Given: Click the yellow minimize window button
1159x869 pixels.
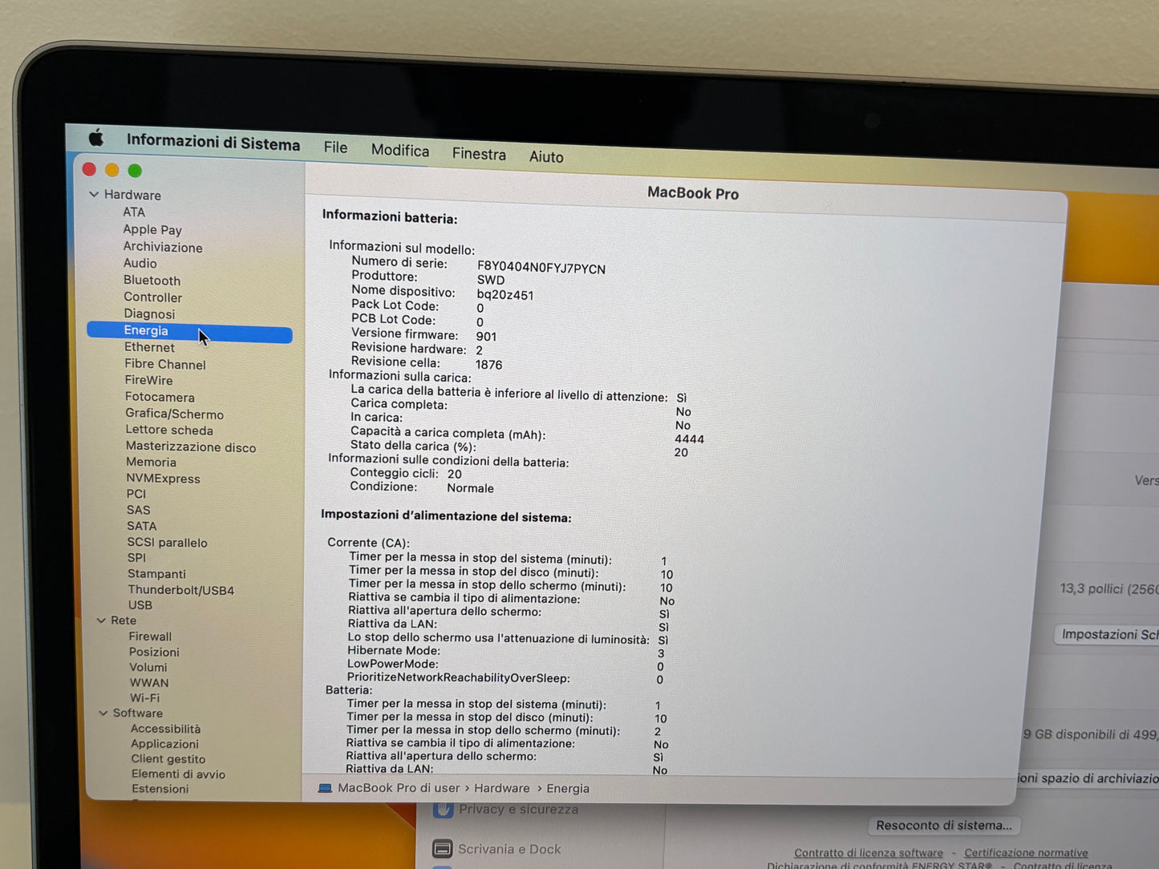Looking at the screenshot, I should coord(112,170).
